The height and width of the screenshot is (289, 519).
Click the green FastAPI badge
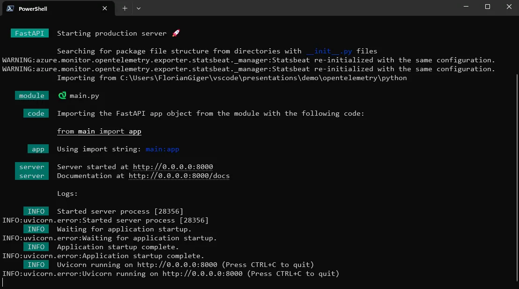click(29, 33)
